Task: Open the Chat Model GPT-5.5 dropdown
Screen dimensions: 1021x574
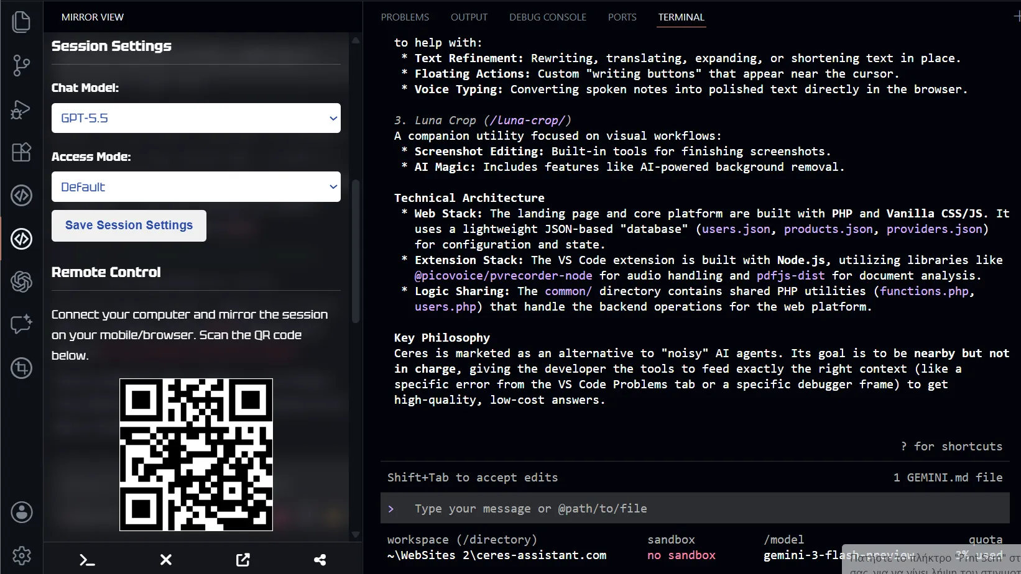Action: 196,118
